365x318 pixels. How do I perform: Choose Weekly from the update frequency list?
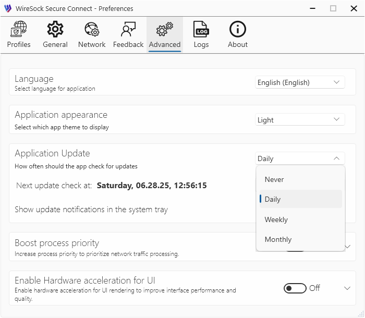coord(300,219)
